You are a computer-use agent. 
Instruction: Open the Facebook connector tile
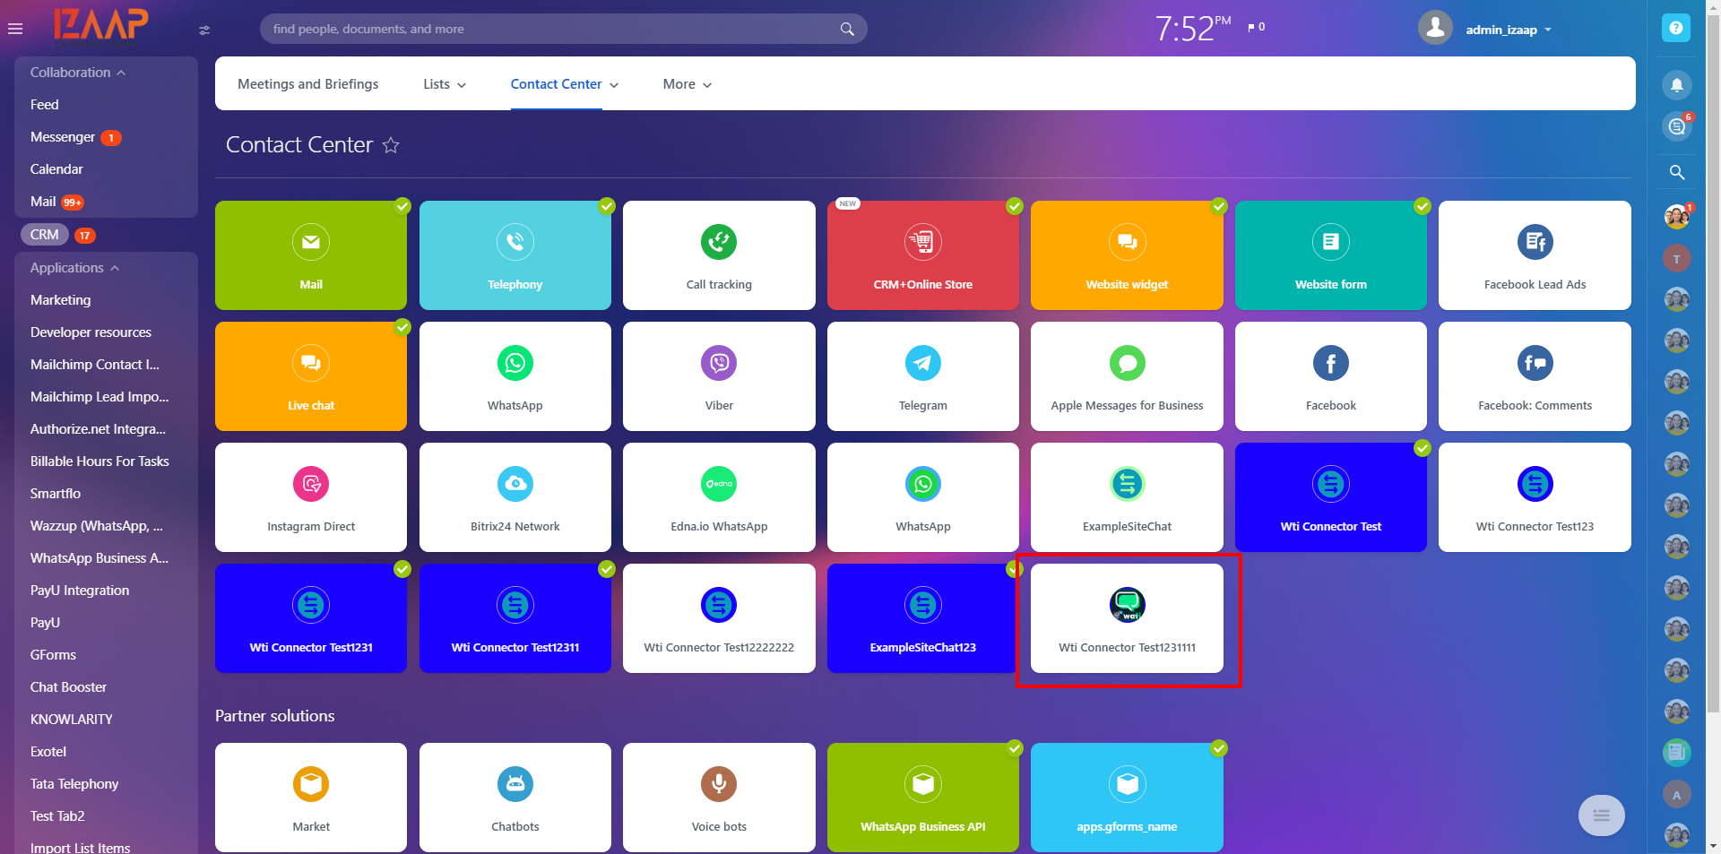[1331, 376]
